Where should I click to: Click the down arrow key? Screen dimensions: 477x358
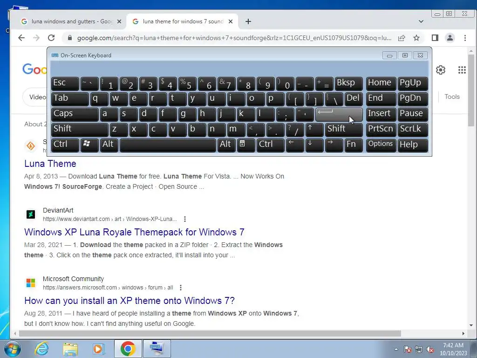[314, 145]
